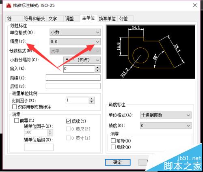Toggle the angular 前导(D) checkbox

point(113,141)
